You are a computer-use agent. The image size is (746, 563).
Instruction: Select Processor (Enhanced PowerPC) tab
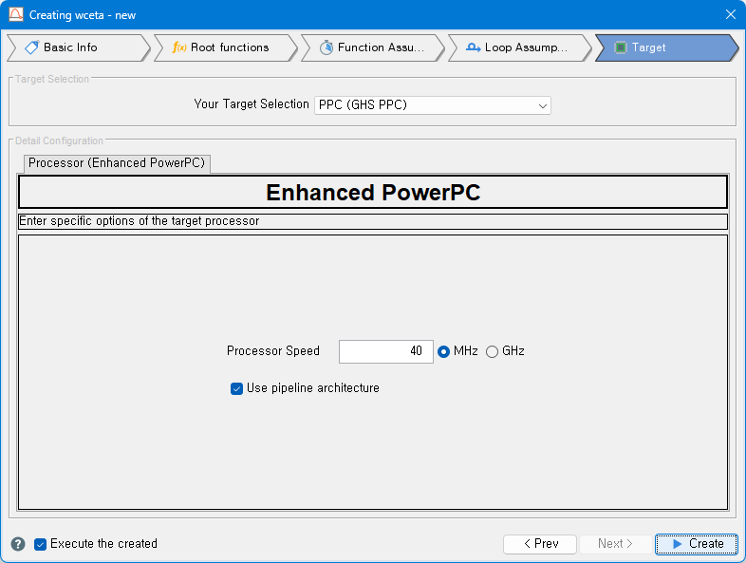click(x=117, y=163)
